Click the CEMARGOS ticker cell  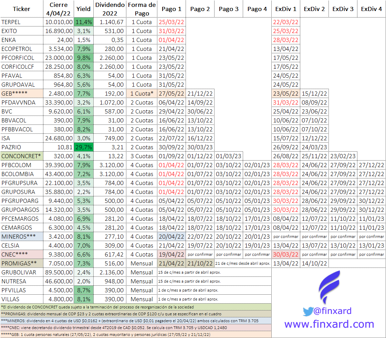point(22,228)
